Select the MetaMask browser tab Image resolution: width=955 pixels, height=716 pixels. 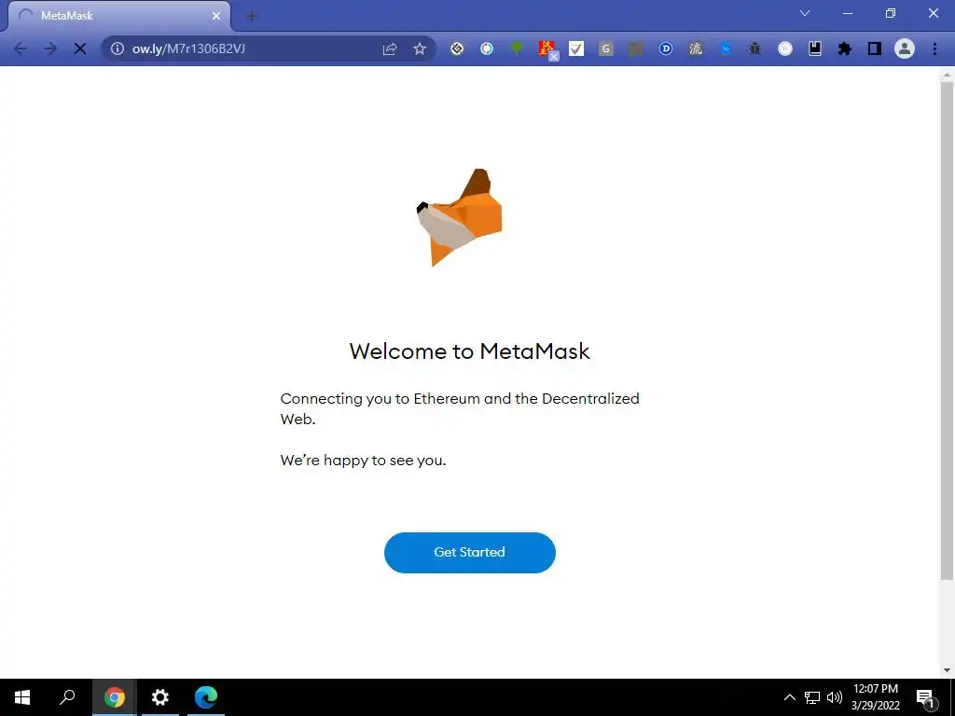point(119,16)
